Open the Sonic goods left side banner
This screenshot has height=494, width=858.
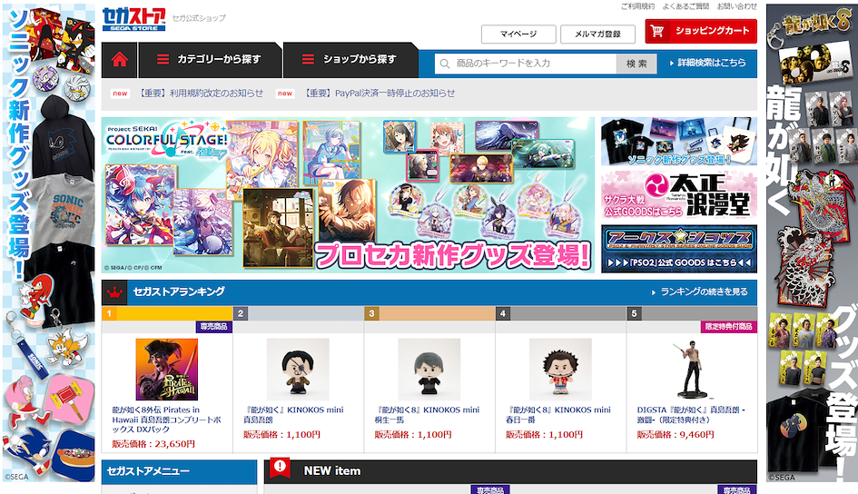pyautogui.click(x=49, y=243)
